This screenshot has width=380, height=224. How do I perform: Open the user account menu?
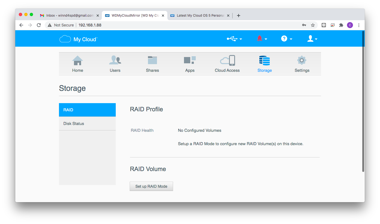[312, 39]
